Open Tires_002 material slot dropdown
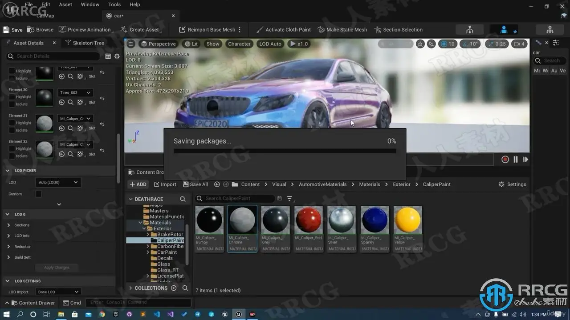 click(x=75, y=93)
